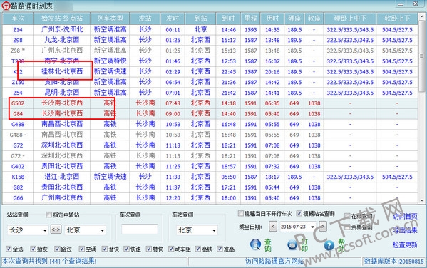Screen dimensions: 427x268
Task: Click the 检查更新 link
Action: click(x=405, y=244)
